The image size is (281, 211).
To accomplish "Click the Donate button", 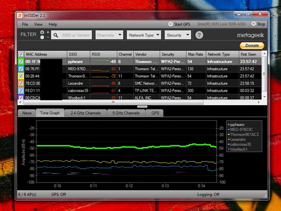I will [x=252, y=46].
